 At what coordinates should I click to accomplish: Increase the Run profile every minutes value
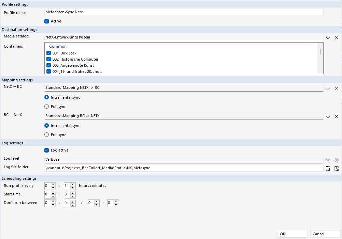(73, 184)
